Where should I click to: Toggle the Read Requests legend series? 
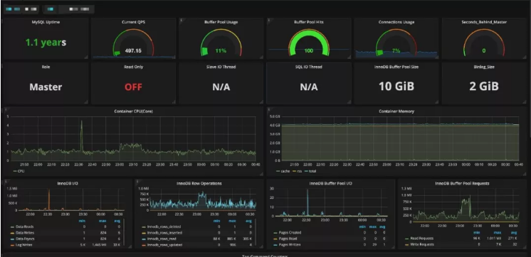421,239
